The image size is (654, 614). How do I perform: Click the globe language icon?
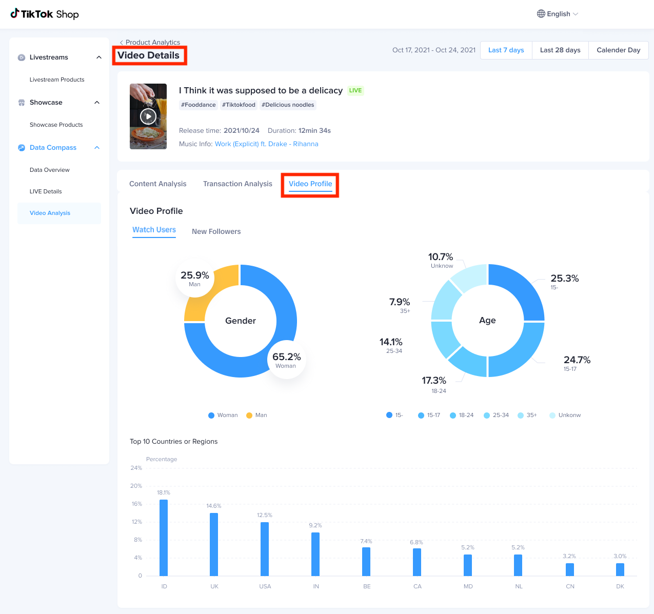[541, 14]
